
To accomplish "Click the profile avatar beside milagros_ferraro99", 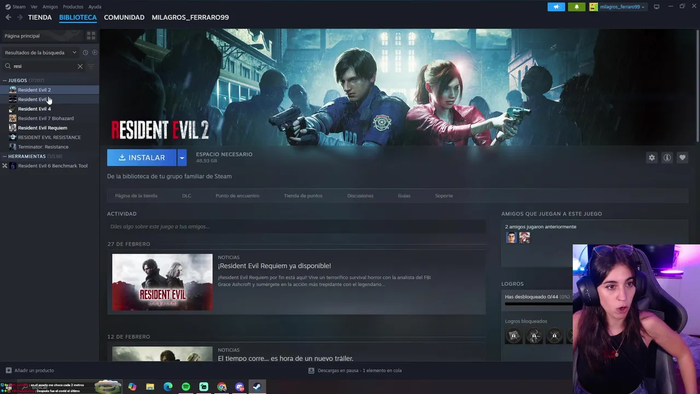I will pos(593,7).
